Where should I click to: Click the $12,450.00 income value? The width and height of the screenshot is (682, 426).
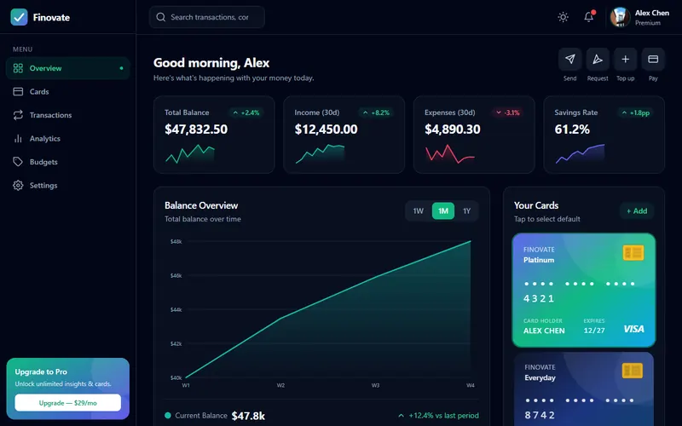327,130
